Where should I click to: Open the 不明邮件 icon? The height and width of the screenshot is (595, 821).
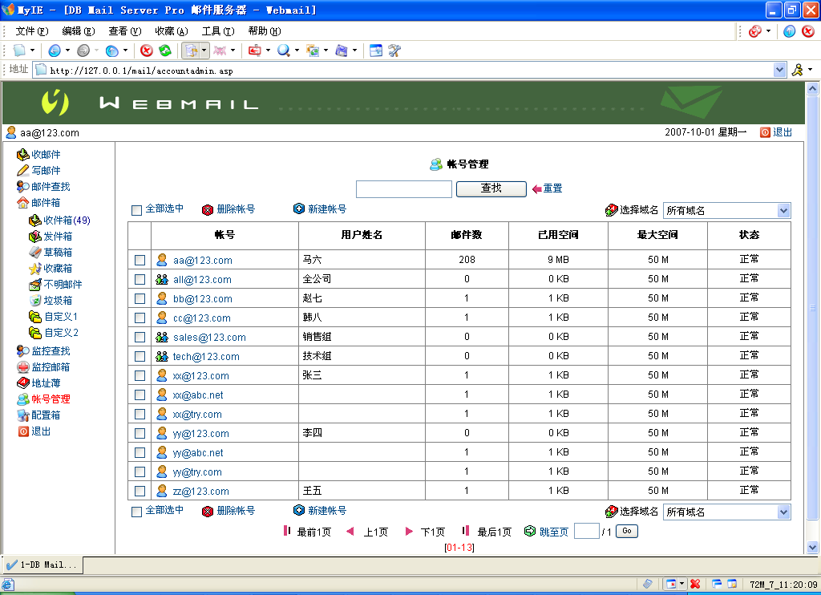pyautogui.click(x=34, y=285)
